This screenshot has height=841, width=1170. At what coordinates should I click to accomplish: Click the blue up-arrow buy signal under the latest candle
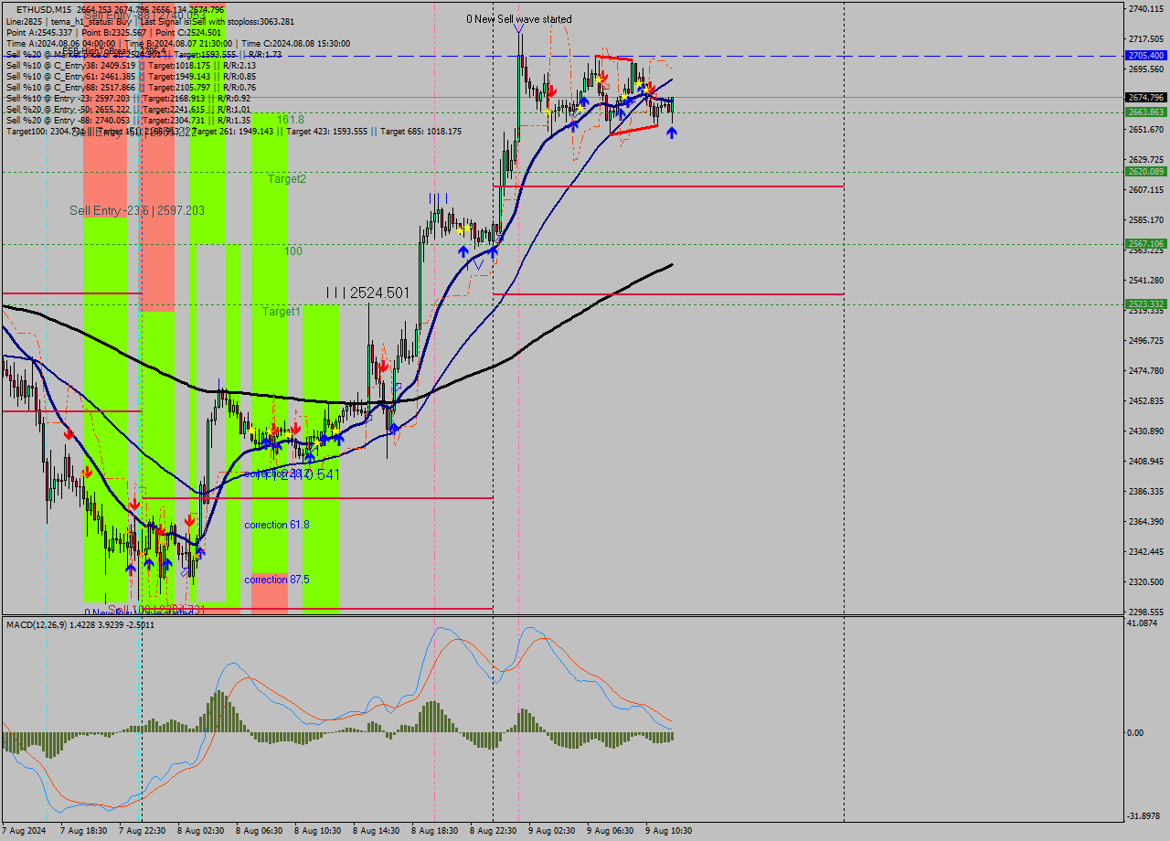coord(672,133)
